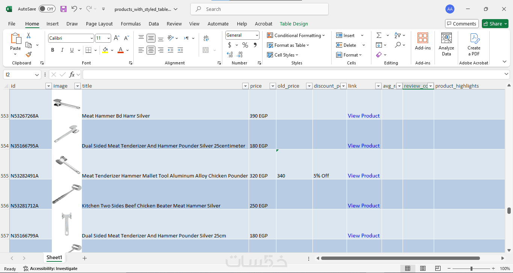
Task: Open the Name Box dropdown arrow
Action: coord(37,75)
